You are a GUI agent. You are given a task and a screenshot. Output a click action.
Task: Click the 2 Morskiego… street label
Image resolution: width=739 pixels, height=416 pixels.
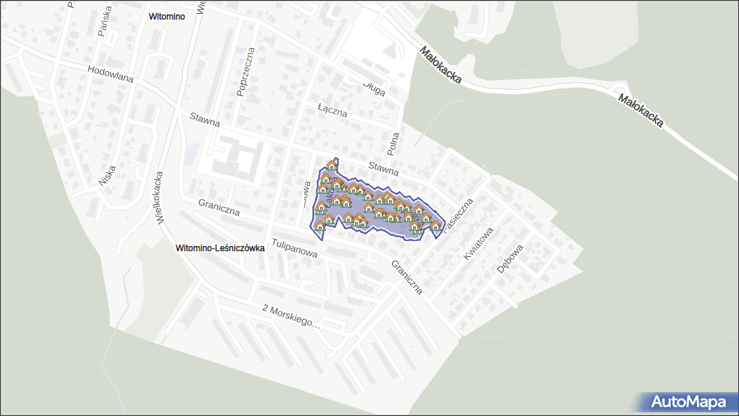290,316
